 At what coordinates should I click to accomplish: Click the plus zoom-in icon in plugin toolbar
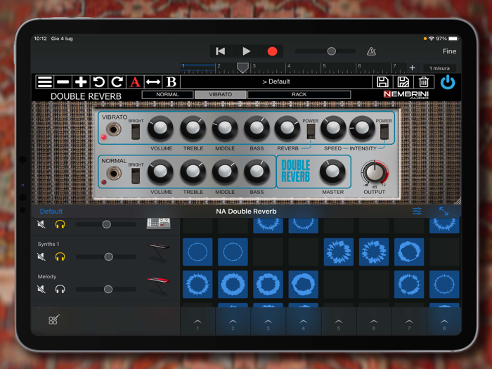81,82
